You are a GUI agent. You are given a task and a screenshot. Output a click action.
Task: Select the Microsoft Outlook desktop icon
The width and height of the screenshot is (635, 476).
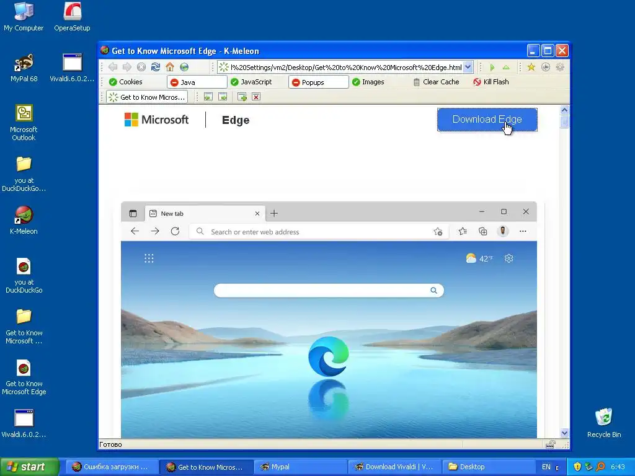pos(24,123)
